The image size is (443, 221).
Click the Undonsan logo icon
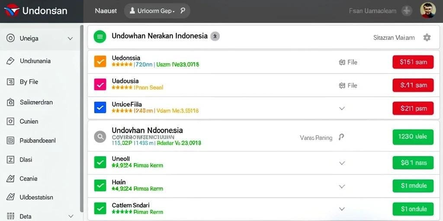[x=12, y=11]
